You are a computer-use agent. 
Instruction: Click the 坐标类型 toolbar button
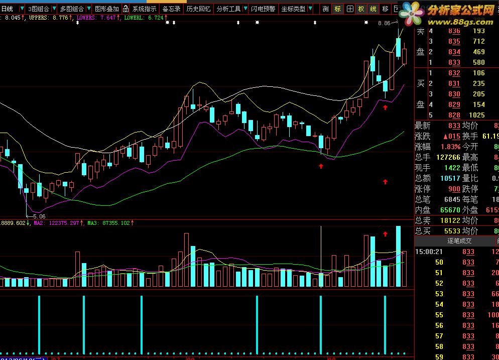(x=293, y=9)
